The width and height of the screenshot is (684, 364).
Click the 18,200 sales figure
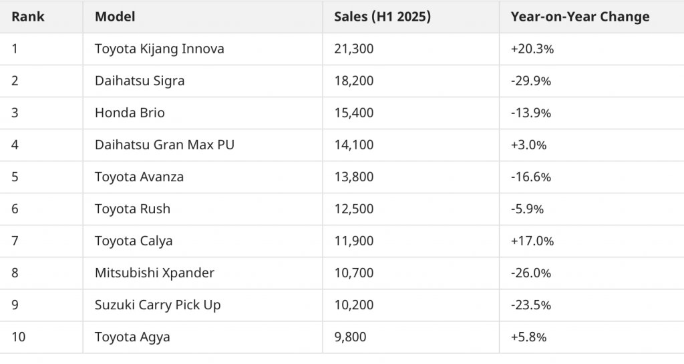[x=354, y=81]
